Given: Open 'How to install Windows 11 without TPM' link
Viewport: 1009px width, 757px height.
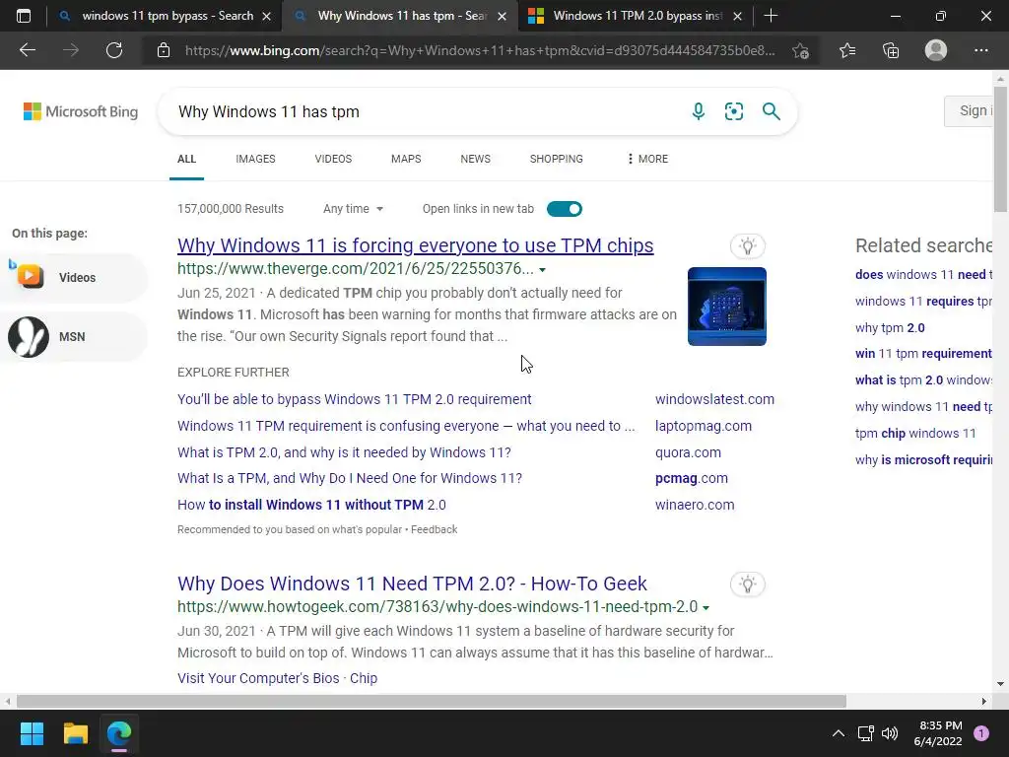Looking at the screenshot, I should (311, 505).
